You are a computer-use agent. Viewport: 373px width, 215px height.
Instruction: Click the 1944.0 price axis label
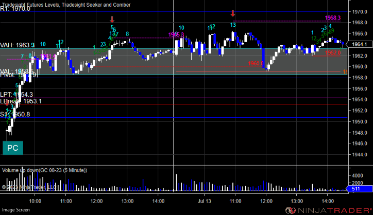(x=361, y=155)
